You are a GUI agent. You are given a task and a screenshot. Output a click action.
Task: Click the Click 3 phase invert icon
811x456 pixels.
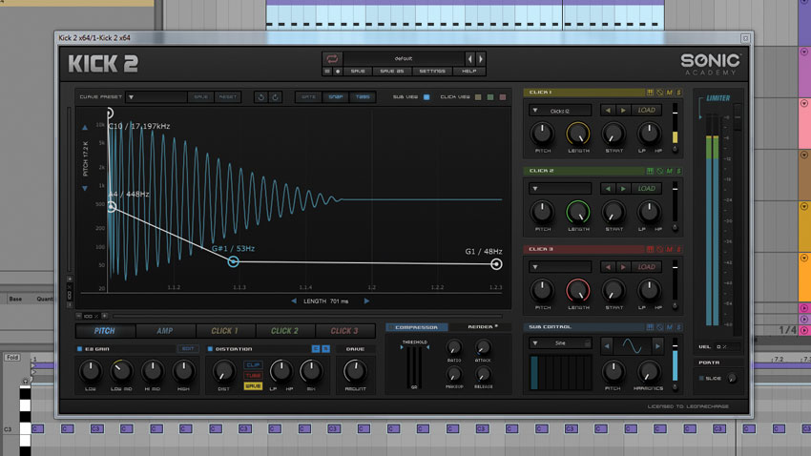click(660, 250)
